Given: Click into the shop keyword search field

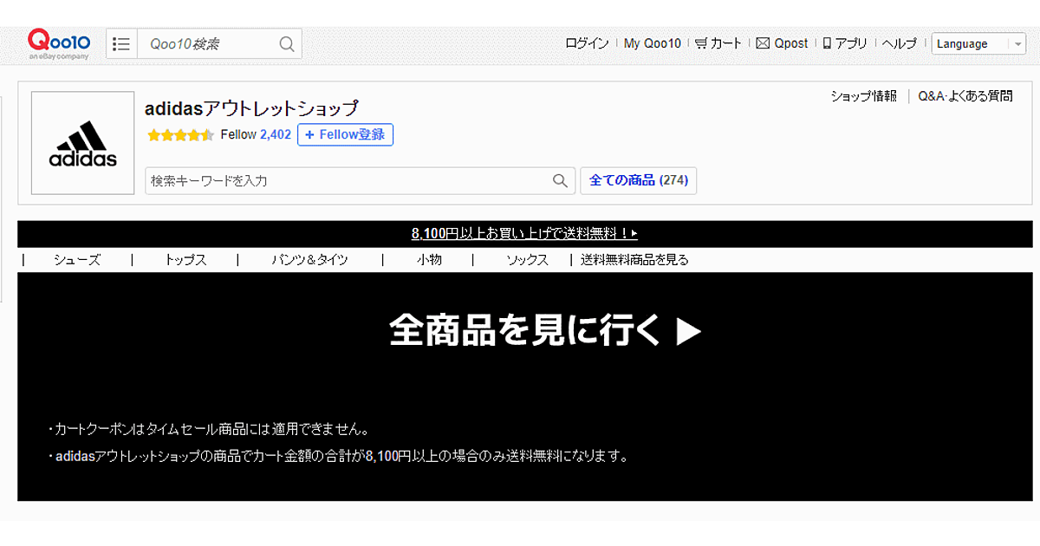Looking at the screenshot, I should tap(347, 181).
